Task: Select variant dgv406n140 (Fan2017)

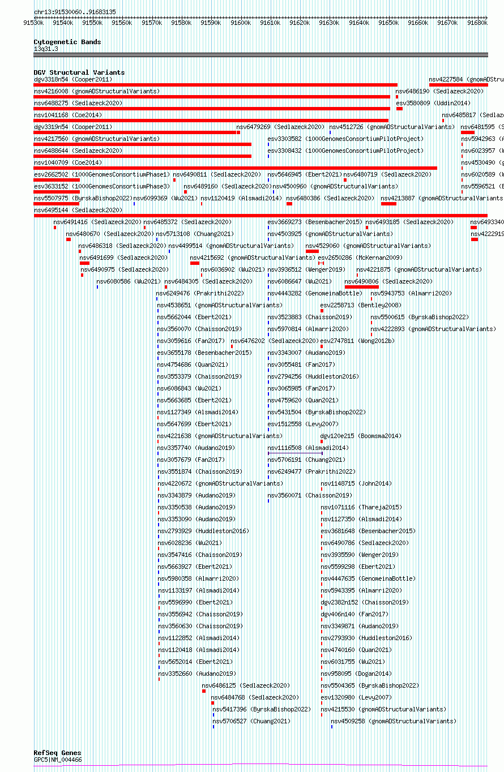Action: click(354, 614)
